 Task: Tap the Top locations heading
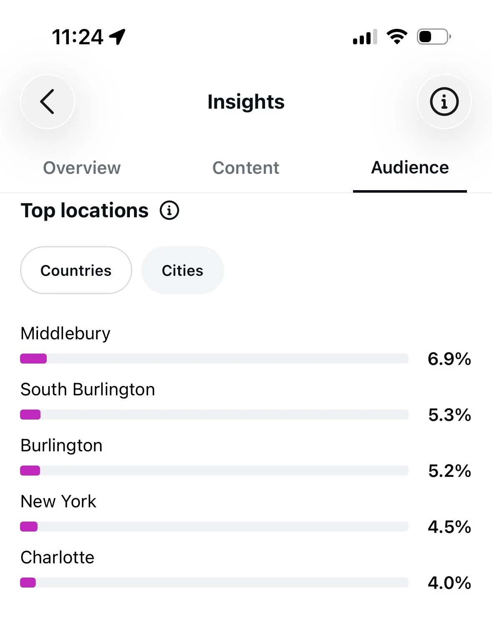coord(85,210)
